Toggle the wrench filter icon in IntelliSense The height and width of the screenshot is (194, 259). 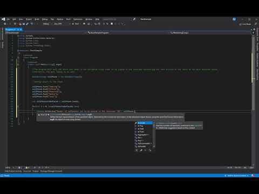pos(141,150)
